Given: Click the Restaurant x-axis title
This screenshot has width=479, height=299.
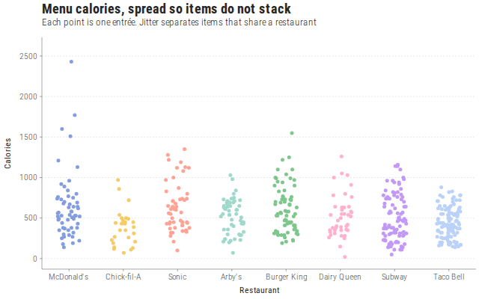Looking at the screenshot, I should coord(260,290).
